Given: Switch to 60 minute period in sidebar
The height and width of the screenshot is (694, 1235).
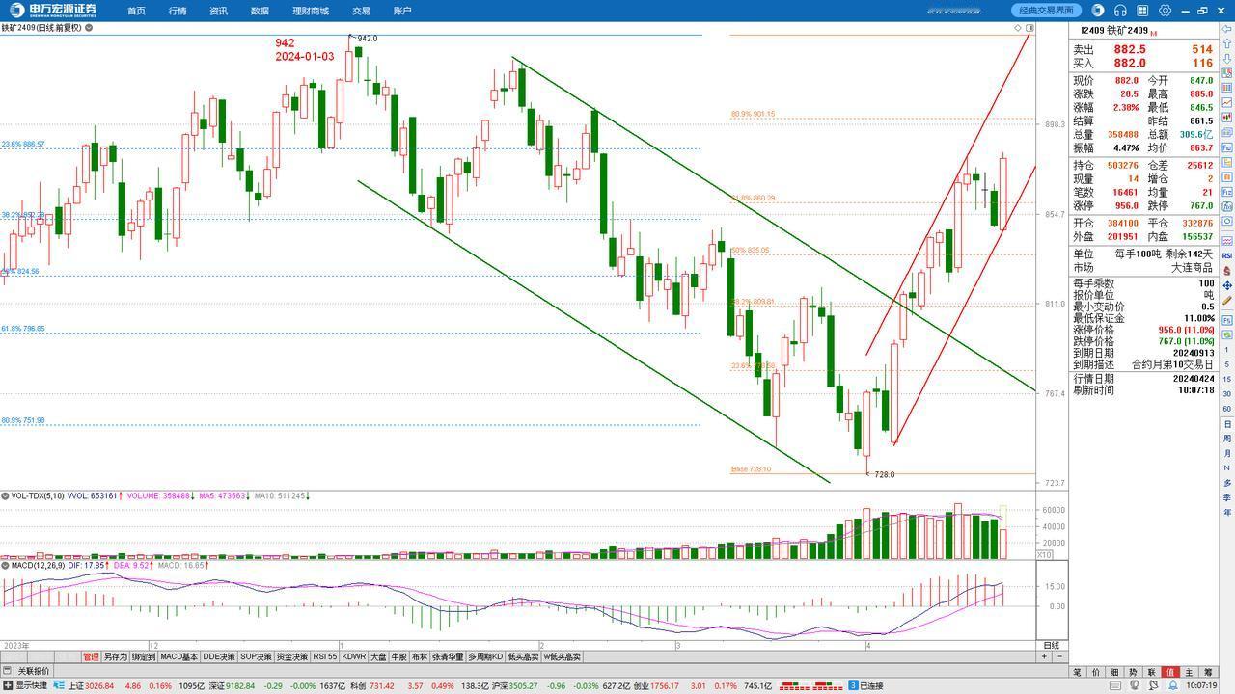Looking at the screenshot, I should [1227, 410].
